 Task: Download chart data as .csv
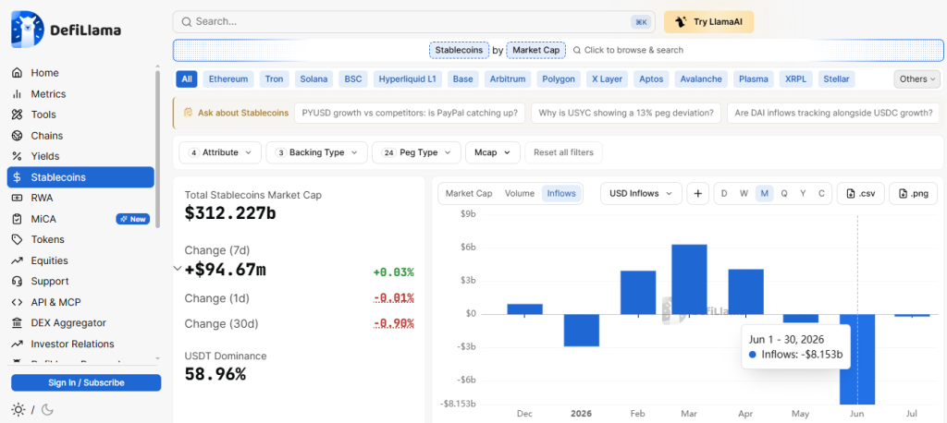[x=861, y=194]
